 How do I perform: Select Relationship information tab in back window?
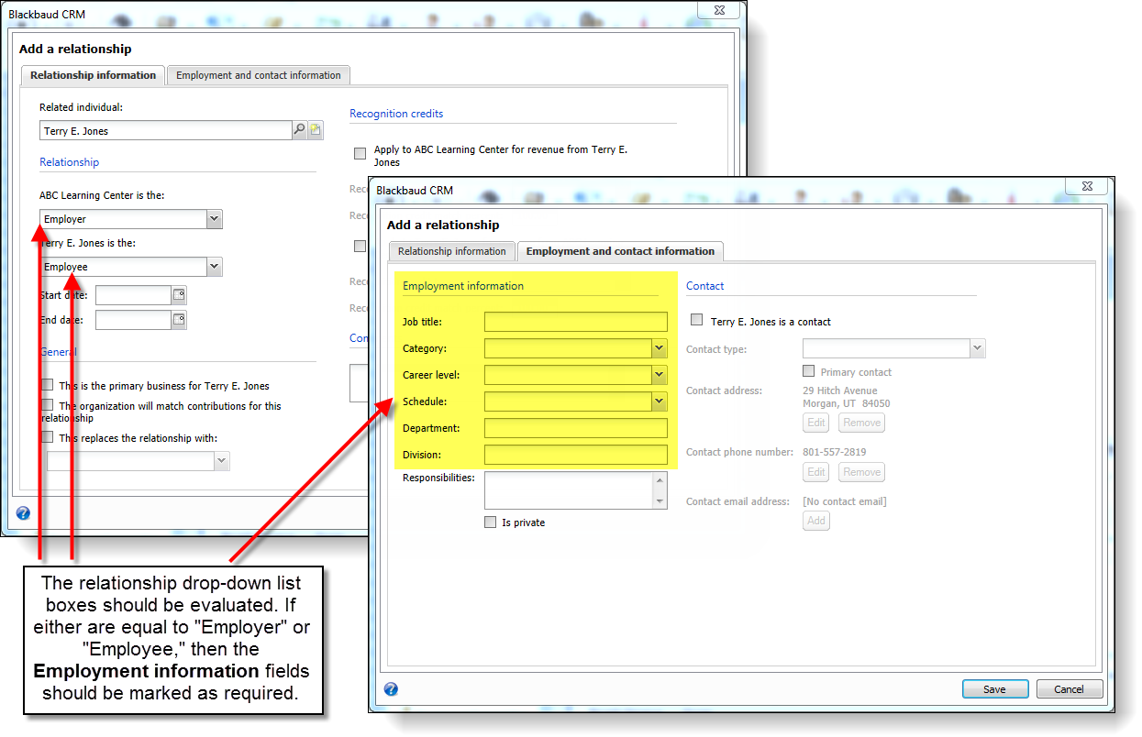point(93,75)
